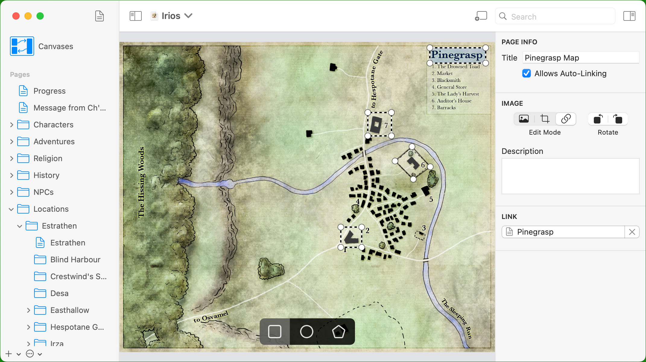Select the polygon link-area shape tool
The height and width of the screenshot is (362, 646).
(x=338, y=332)
